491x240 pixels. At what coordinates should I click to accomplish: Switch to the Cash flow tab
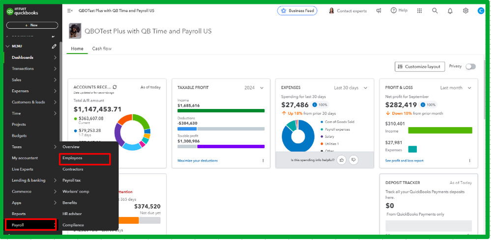tap(102, 49)
